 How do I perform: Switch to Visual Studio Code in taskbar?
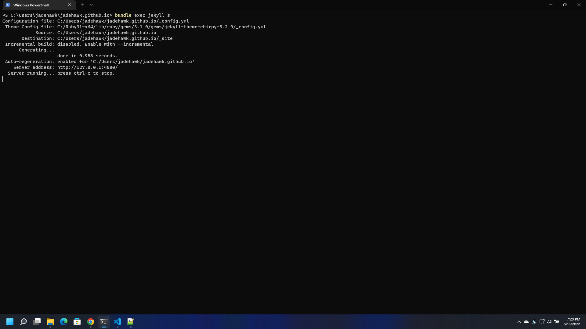(x=118, y=322)
